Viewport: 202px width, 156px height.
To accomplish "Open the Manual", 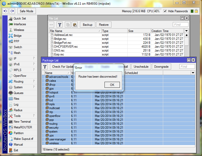I will coord(18,145).
